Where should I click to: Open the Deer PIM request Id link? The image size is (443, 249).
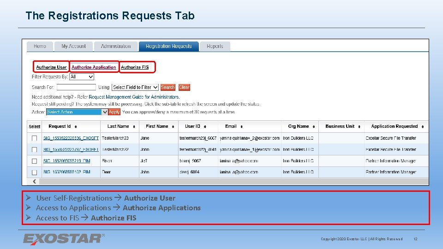point(66,172)
